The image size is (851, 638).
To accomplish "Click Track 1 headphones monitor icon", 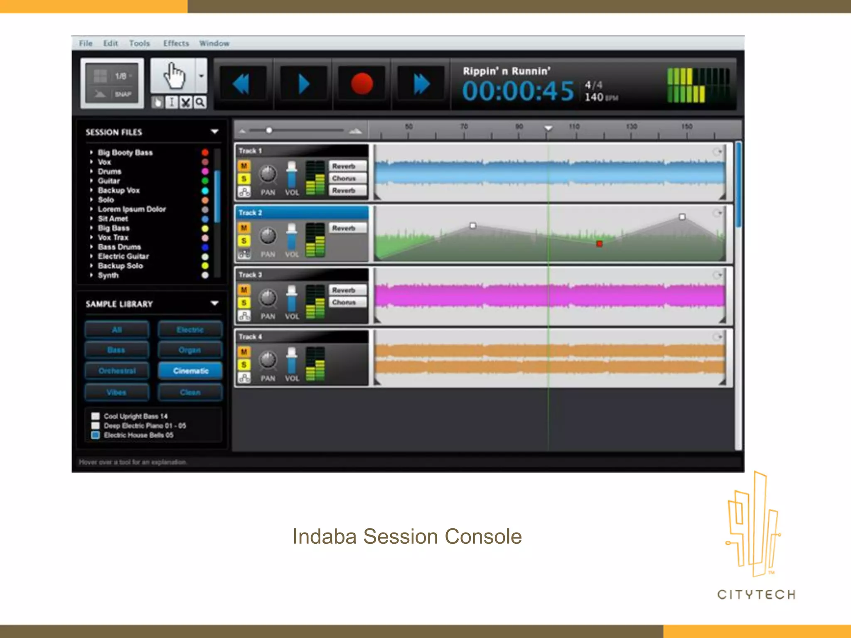I will click(x=244, y=192).
